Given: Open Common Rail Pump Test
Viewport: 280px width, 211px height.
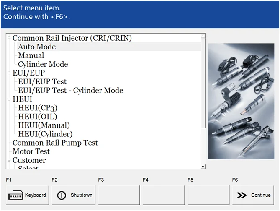Looking at the screenshot, I should (x=55, y=143).
